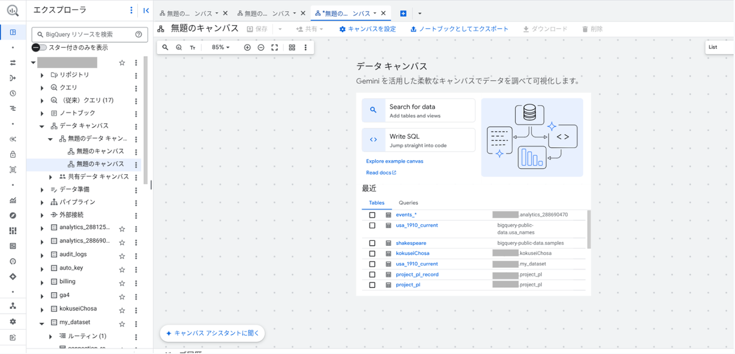The width and height of the screenshot is (735, 354).
Task: Check usa_1910_current checkbox for bigquery-public-data
Action: pos(372,226)
